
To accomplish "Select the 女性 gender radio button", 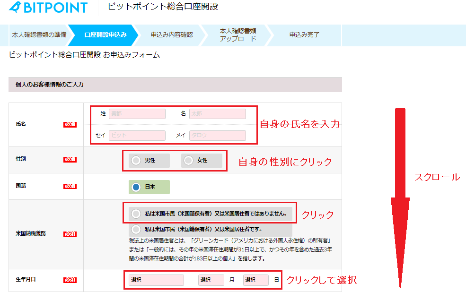I will click(189, 161).
